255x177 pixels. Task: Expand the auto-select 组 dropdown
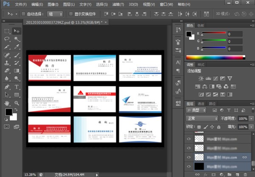point(56,14)
